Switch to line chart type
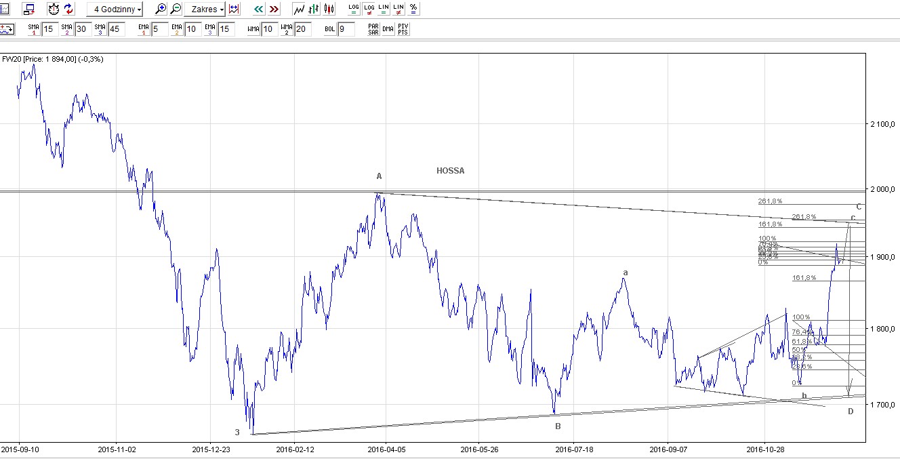The height and width of the screenshot is (461, 900). click(298, 9)
